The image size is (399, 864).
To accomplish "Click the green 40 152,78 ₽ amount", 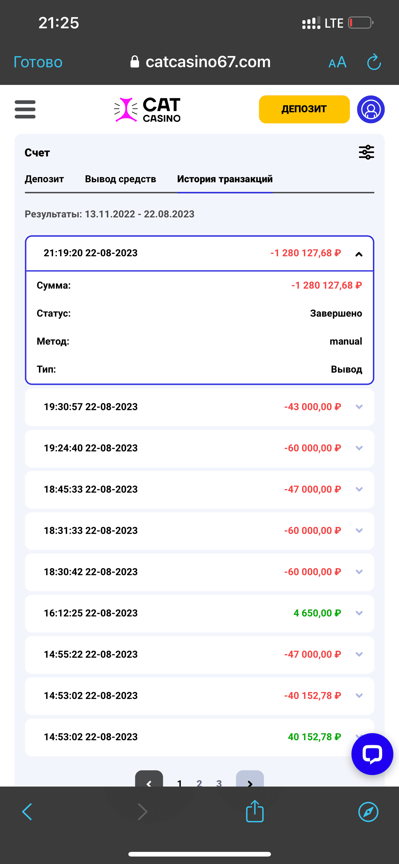I will point(314,737).
